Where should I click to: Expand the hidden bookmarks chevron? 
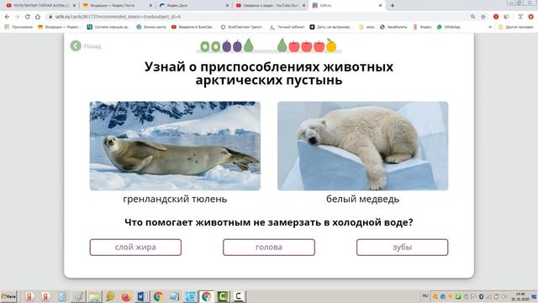pyautogui.click(x=490, y=27)
